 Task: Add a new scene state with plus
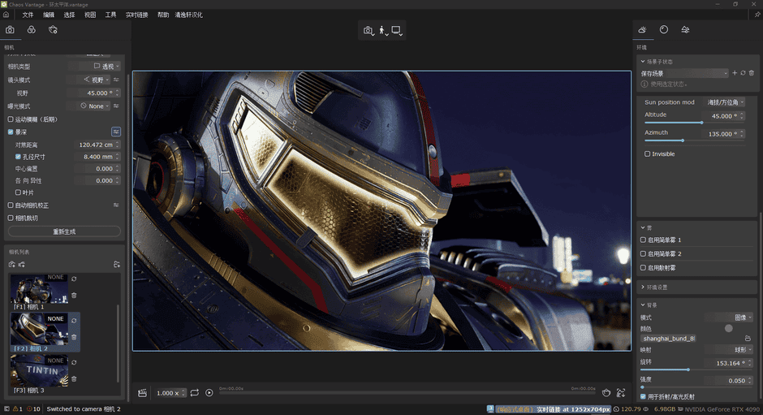735,73
